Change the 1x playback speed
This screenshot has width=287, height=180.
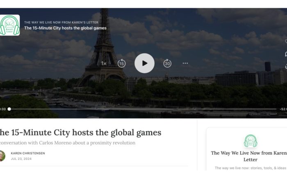(104, 63)
